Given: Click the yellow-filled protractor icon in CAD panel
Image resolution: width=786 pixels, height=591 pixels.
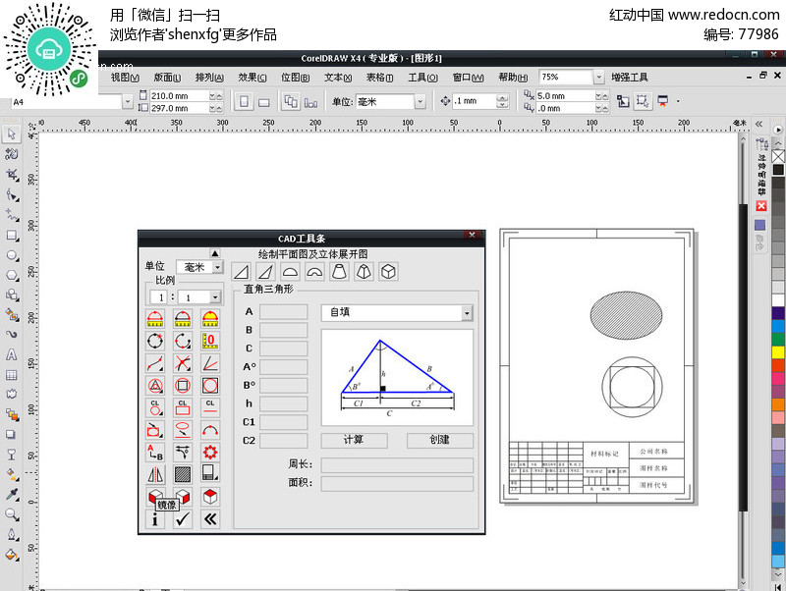Looking at the screenshot, I should [210, 318].
